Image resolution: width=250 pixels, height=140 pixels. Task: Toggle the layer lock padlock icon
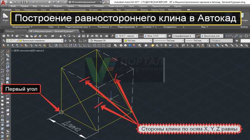(x=18, y=41)
